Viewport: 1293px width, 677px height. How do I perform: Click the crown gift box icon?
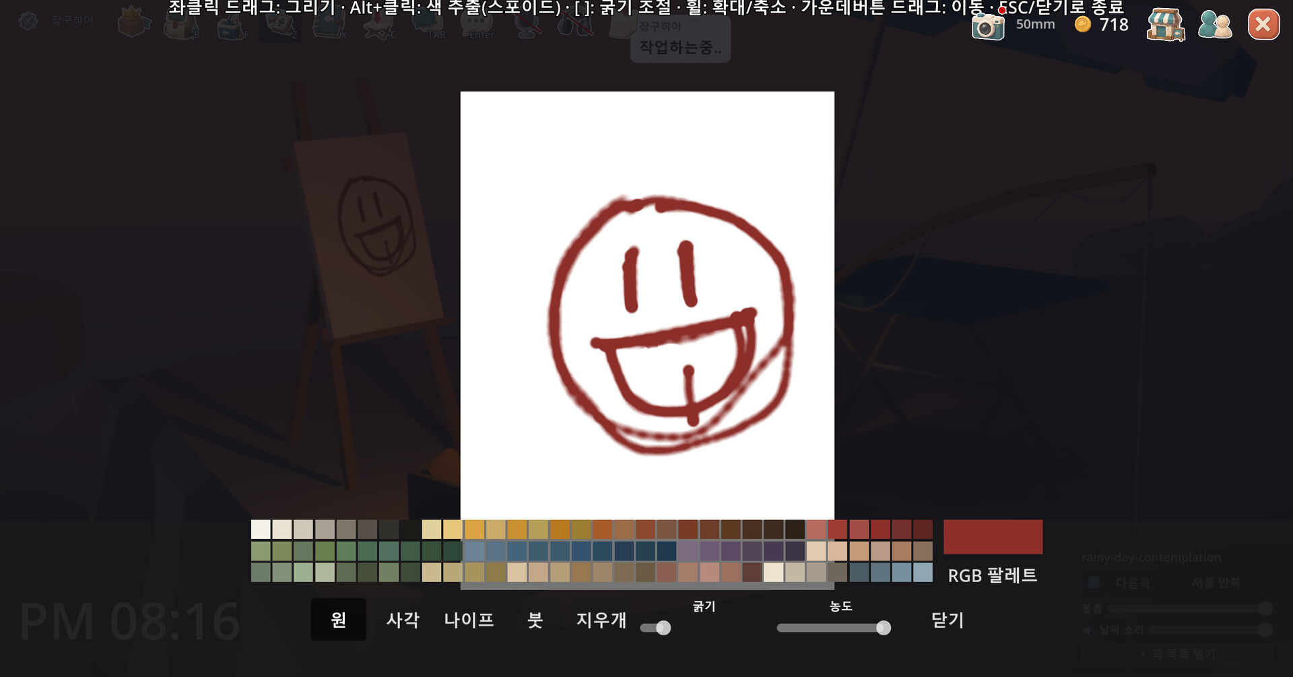[133, 23]
